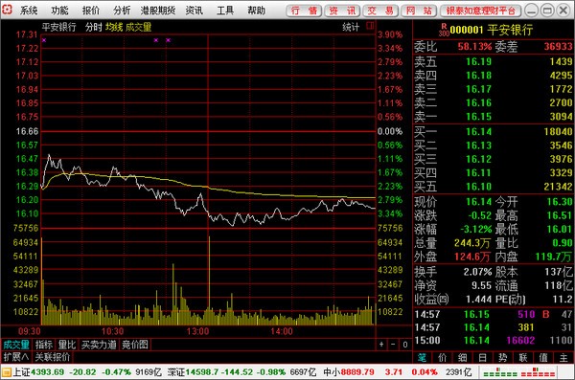Click the red B marker in trade list
This screenshot has height=380, width=575.
(x=546, y=314)
